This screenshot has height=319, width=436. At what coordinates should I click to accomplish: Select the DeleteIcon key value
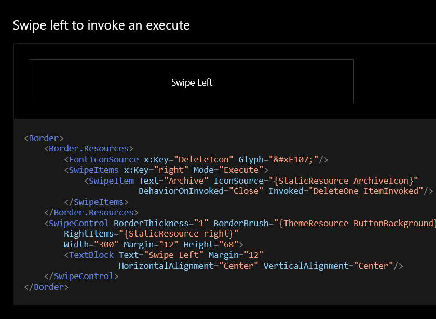tap(202, 159)
